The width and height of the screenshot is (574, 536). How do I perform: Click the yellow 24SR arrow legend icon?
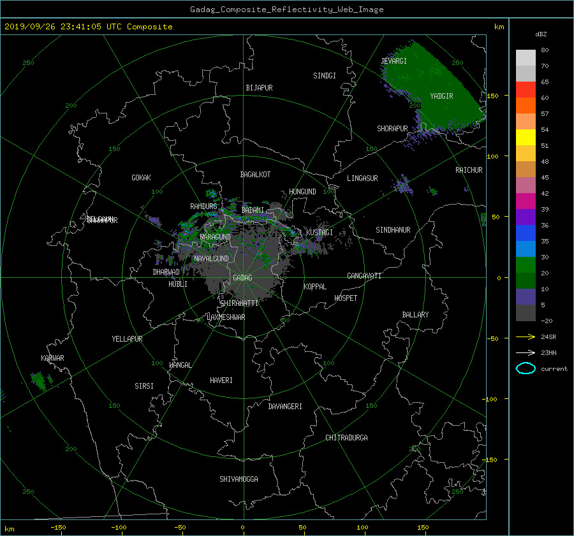tap(526, 337)
